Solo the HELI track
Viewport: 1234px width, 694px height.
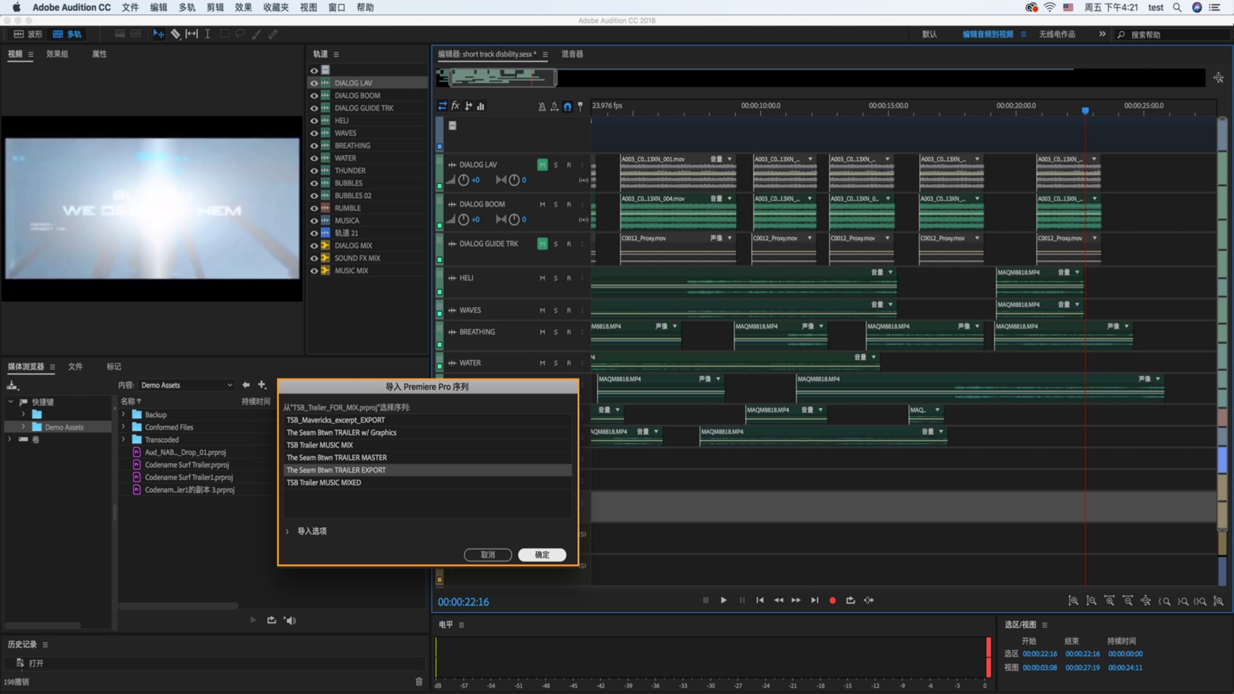tap(555, 278)
